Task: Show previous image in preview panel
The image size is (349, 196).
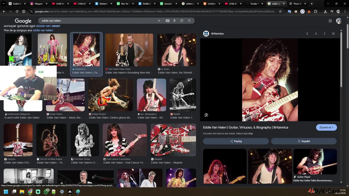Action: pos(307,33)
